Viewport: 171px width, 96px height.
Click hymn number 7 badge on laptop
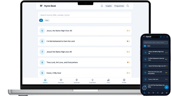coord(42,52)
